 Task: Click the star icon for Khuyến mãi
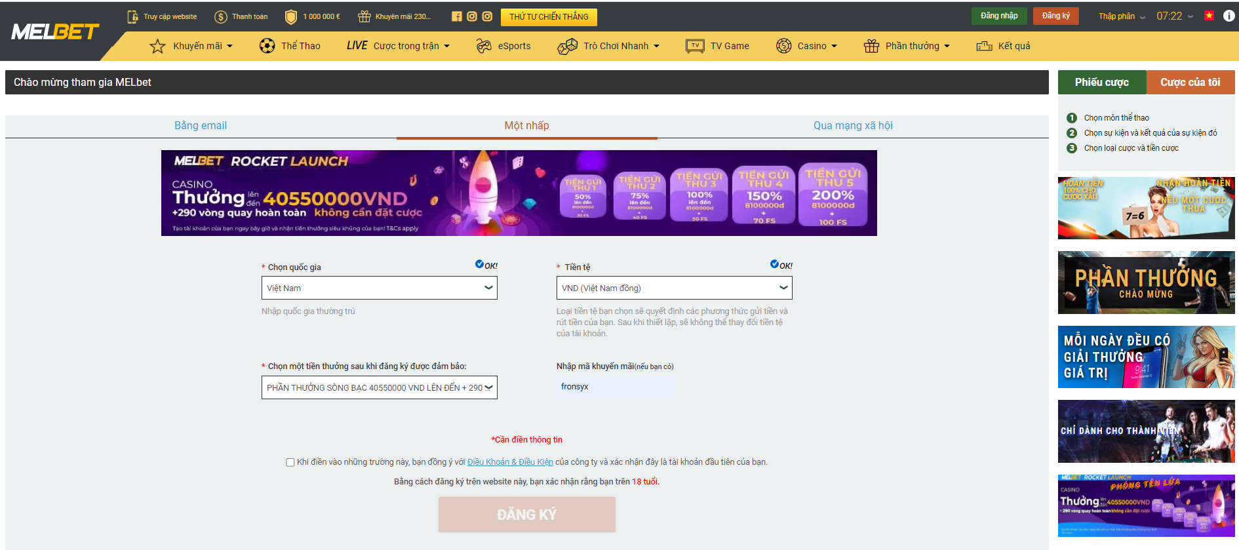[157, 46]
